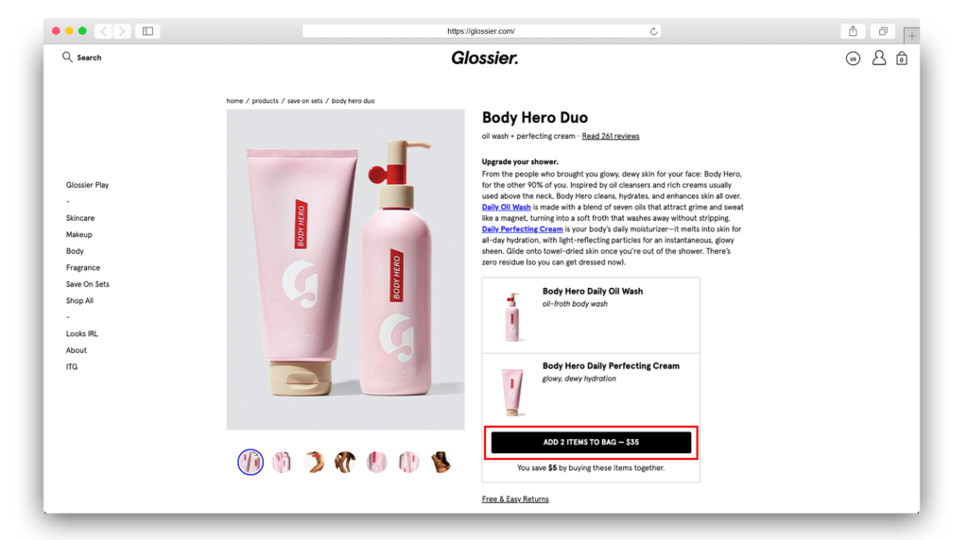Open the user account icon
Image resolution: width=968 pixels, height=540 pixels.
coord(878,58)
